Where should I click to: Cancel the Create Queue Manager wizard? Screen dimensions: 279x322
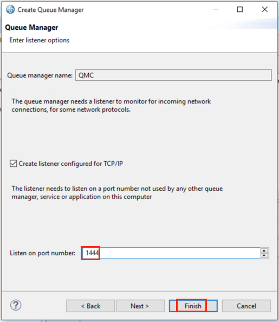(246, 306)
